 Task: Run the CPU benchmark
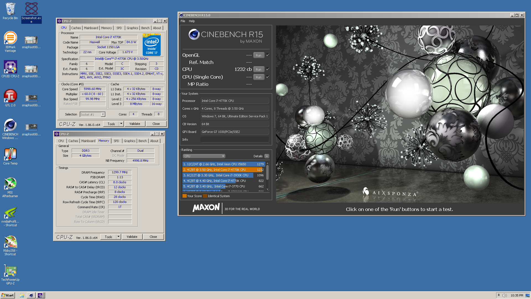[x=259, y=69]
